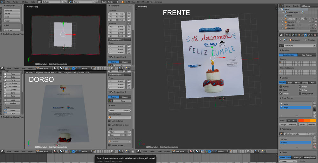Click the World globe icon in outliner
This screenshot has height=163, width=318.
(285, 16)
